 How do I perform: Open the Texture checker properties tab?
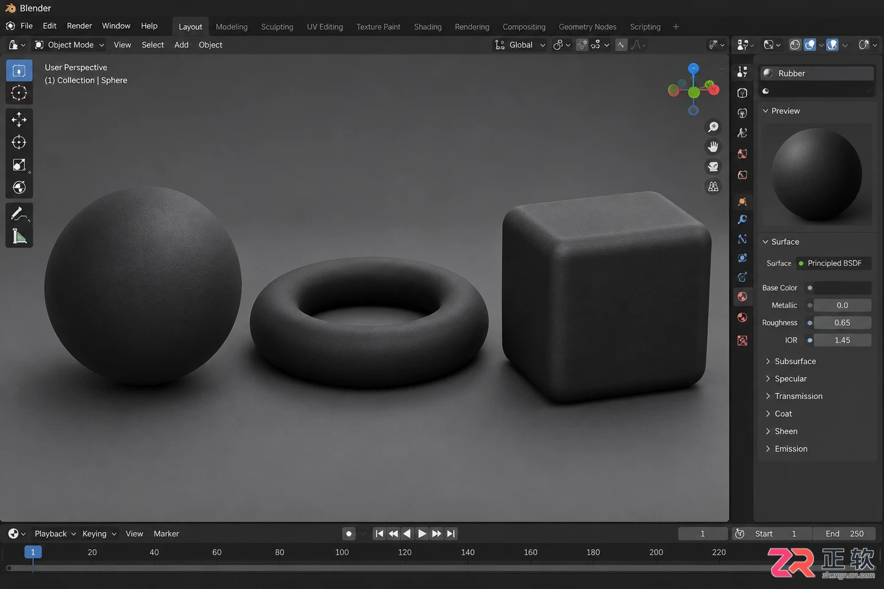[x=743, y=341]
